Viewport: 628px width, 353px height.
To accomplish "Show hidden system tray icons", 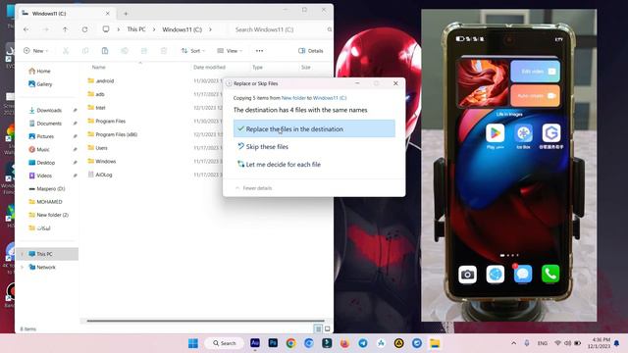I will pyautogui.click(x=514, y=343).
